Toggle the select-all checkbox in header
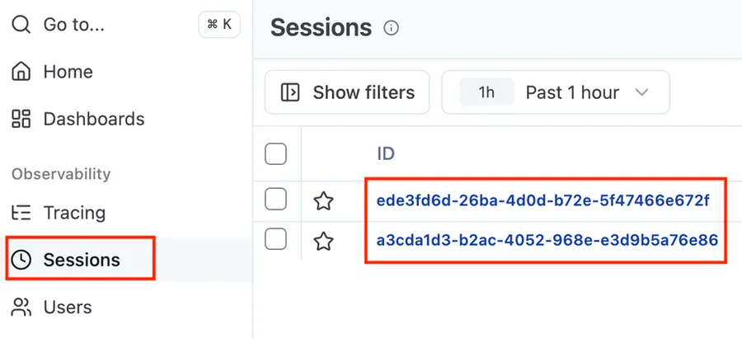The height and width of the screenshot is (339, 742). (x=276, y=153)
